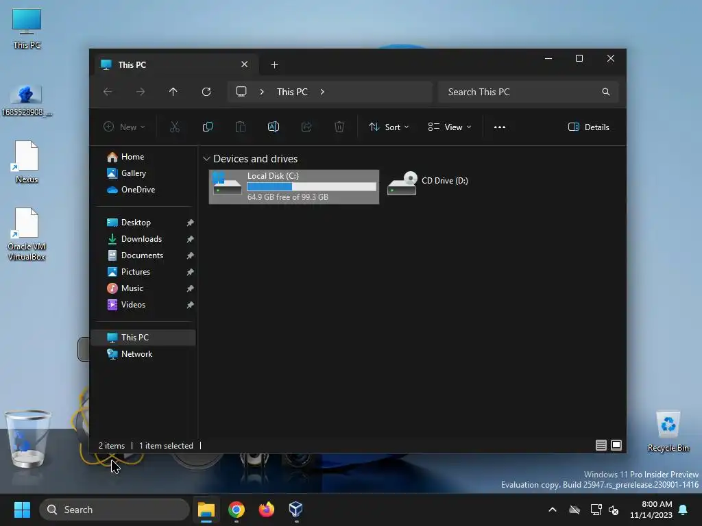
Task: Click the Search This PC field
Action: coord(529,92)
